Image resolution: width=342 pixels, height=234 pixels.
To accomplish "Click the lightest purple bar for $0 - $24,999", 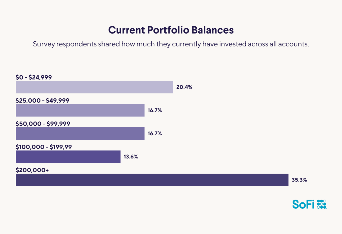I will point(94,87).
